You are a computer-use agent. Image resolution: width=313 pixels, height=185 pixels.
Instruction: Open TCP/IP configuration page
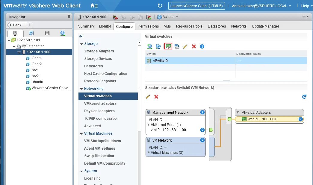pos(101,118)
